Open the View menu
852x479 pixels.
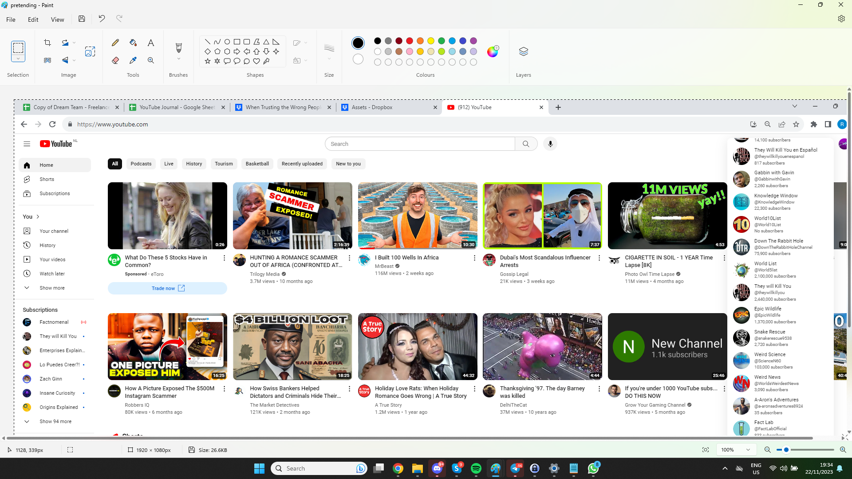click(57, 20)
